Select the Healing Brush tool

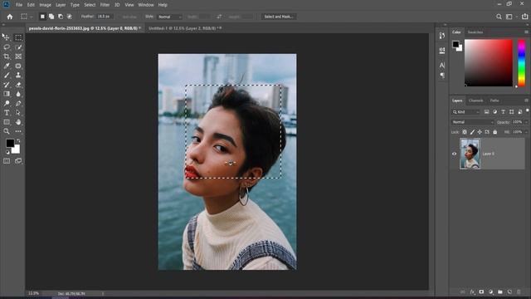click(18, 66)
